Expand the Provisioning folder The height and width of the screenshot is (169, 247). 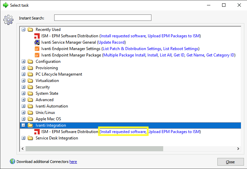(x=24, y=68)
